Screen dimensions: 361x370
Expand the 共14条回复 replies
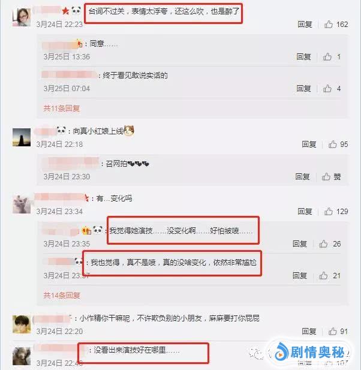pyautogui.click(x=62, y=295)
